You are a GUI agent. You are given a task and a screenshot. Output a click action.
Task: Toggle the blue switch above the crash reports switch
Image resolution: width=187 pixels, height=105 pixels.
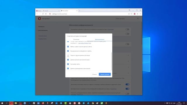coord(127,85)
